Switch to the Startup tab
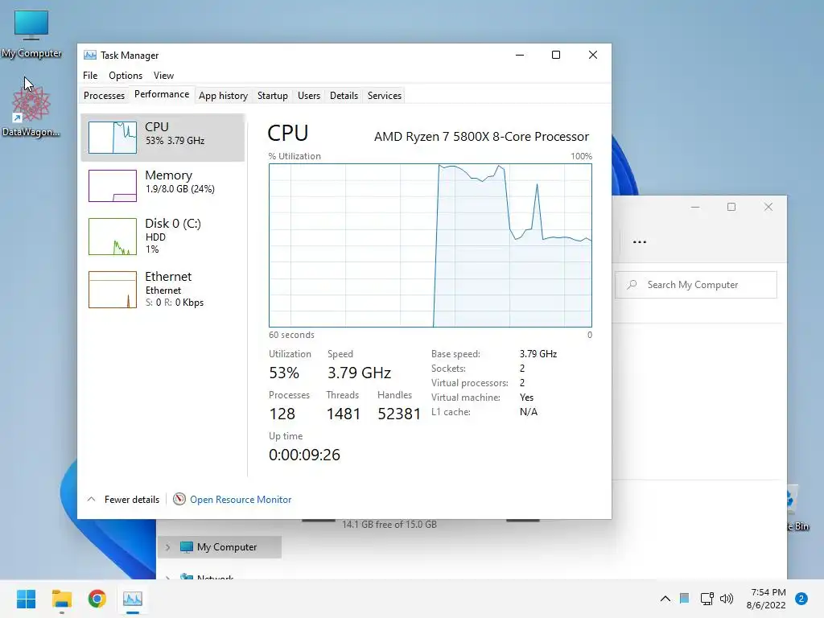 click(272, 96)
